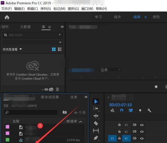This screenshot has height=143, width=167.
Task: Click the first pink label swatch
Action: point(7,127)
